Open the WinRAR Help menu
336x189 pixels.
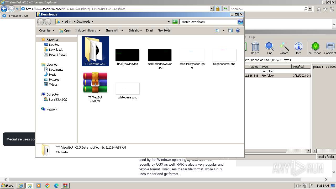(252, 37)
